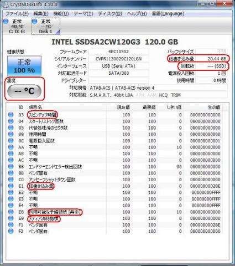This screenshot has width=235, height=266.
Task: Click firmware field 4PC10302
Action: pyautogui.click(x=118, y=52)
